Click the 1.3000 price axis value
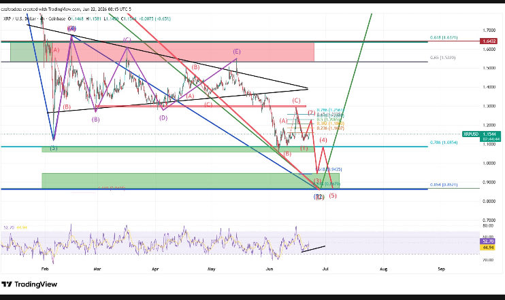Screen dimensions: 505x300 [489, 107]
